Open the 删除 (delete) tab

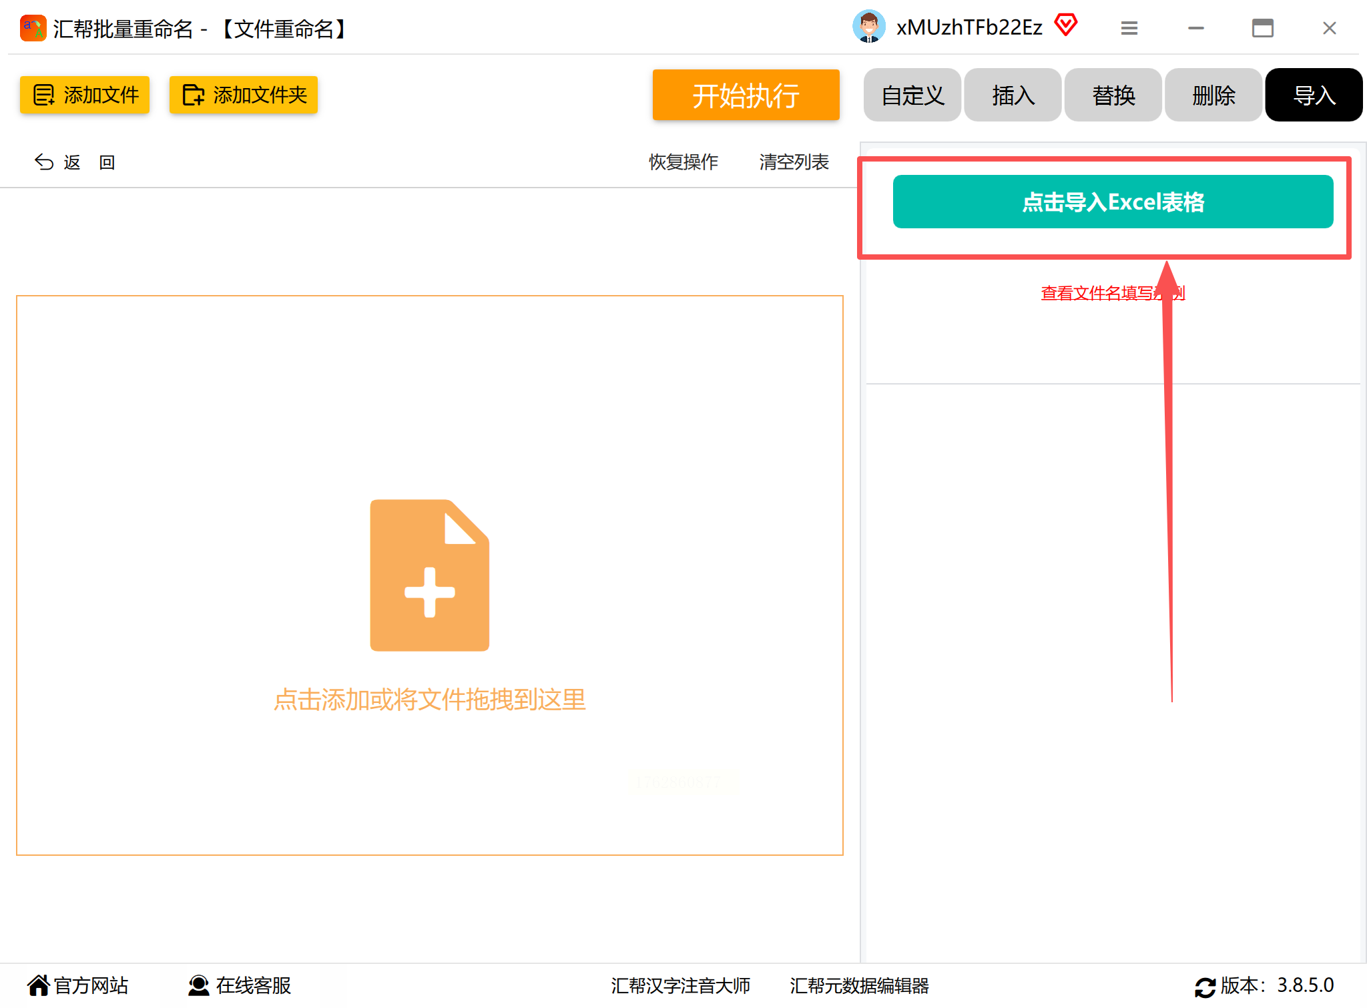pos(1213,95)
